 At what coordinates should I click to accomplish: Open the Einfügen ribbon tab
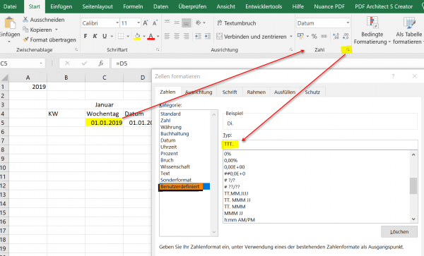click(61, 6)
